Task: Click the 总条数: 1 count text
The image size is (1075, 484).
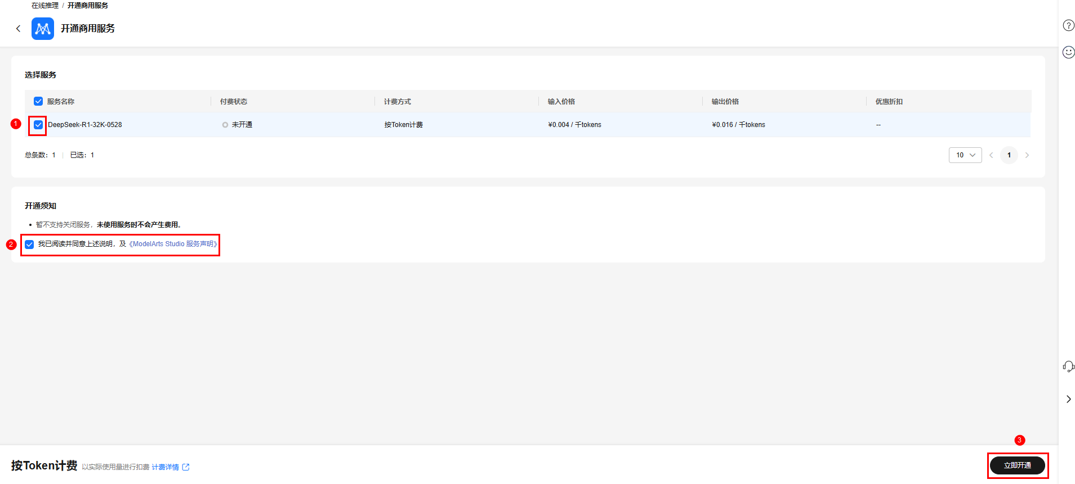Action: click(40, 155)
